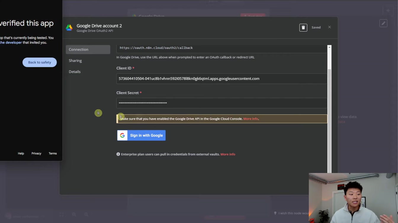Viewport: 398px width, 223px height.
Task: Close the Google Drive account dialog
Action: click(x=330, y=27)
